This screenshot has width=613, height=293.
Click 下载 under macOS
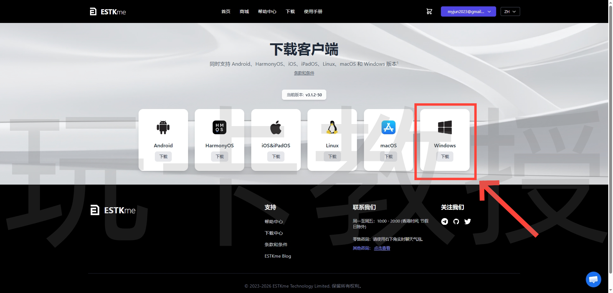click(x=389, y=157)
